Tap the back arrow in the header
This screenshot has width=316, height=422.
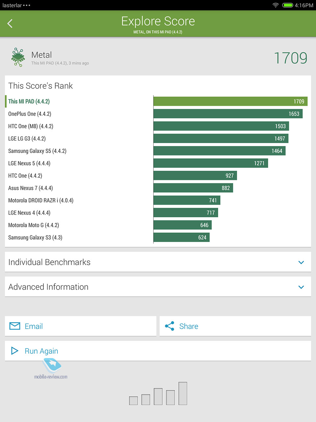coord(10,23)
